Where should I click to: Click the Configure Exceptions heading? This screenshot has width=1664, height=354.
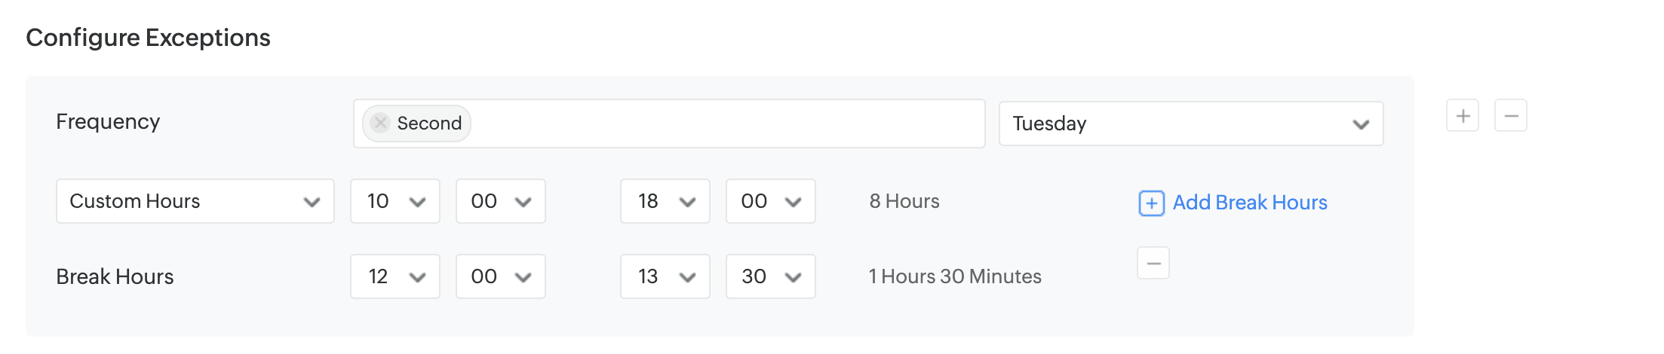pyautogui.click(x=148, y=38)
